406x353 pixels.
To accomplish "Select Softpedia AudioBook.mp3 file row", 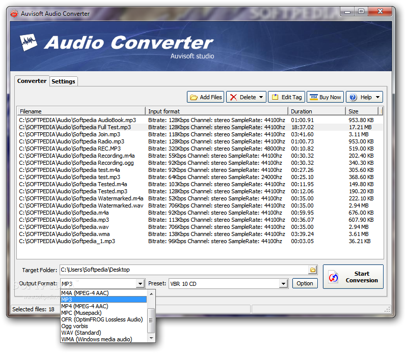I will (200, 120).
